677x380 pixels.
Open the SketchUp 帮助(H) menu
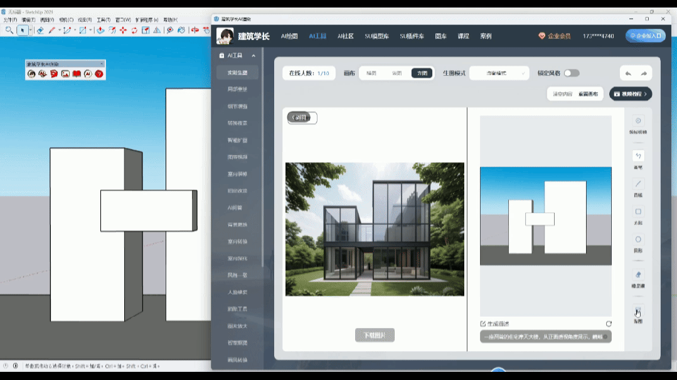(x=171, y=20)
